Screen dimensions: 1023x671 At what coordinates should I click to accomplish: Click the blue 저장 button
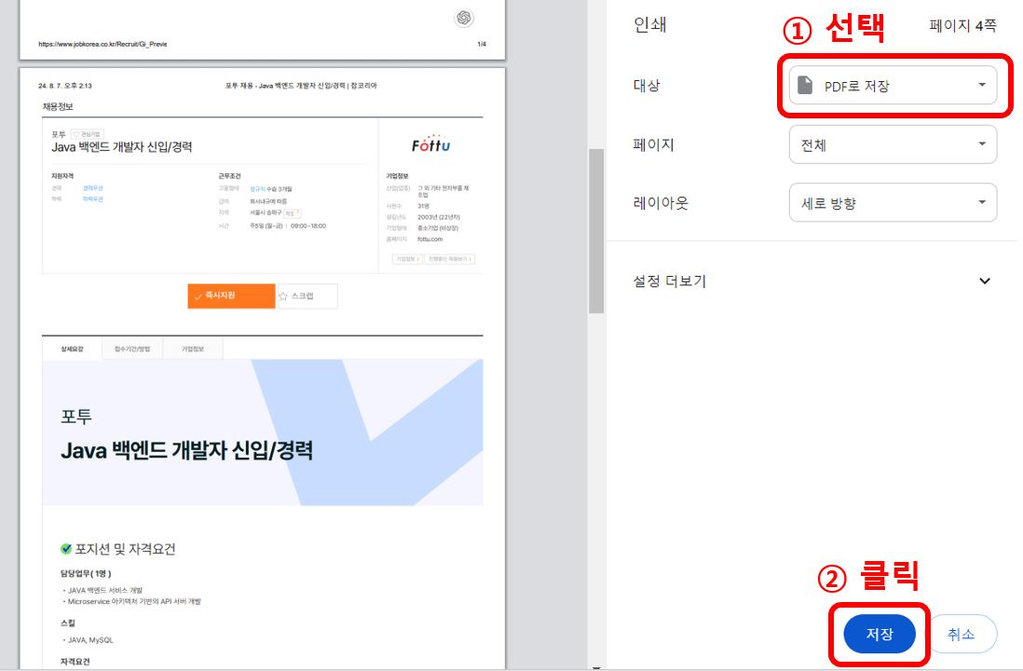click(x=878, y=634)
